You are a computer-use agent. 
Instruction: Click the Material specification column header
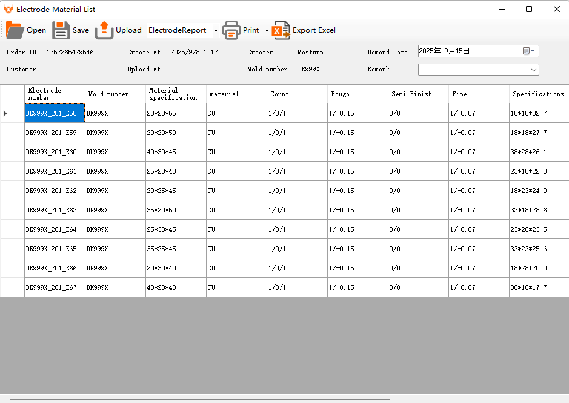coord(176,94)
